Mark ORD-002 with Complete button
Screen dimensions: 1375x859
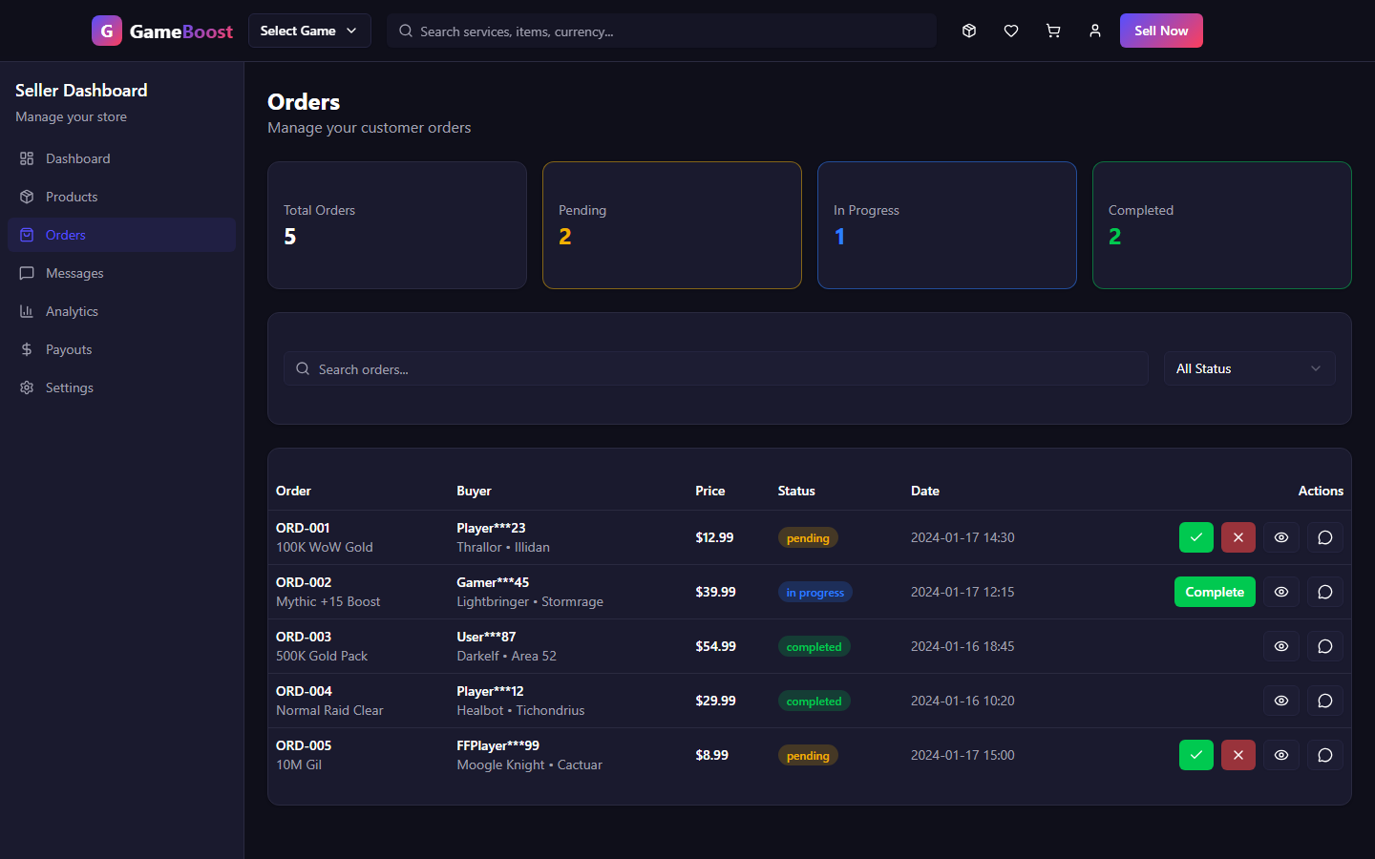1215,592
